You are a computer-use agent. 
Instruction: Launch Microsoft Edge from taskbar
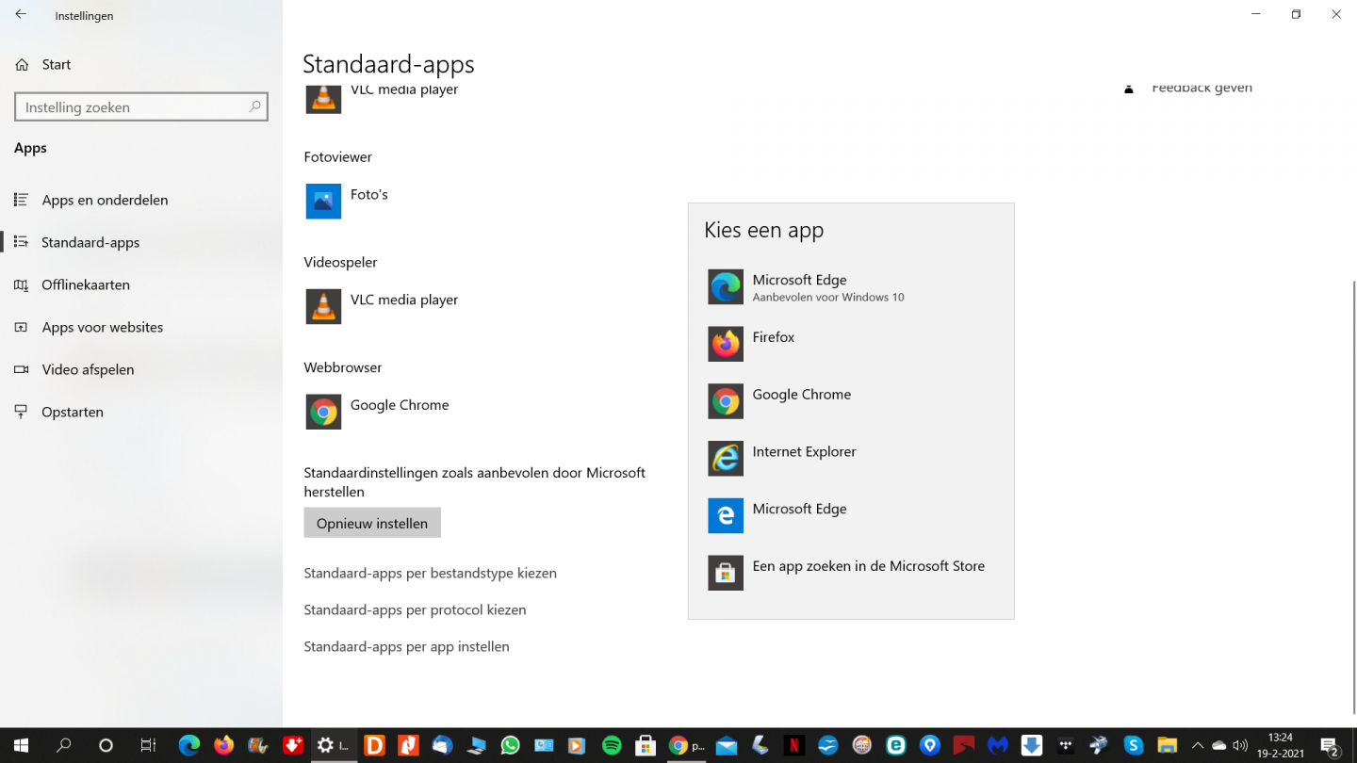click(189, 745)
